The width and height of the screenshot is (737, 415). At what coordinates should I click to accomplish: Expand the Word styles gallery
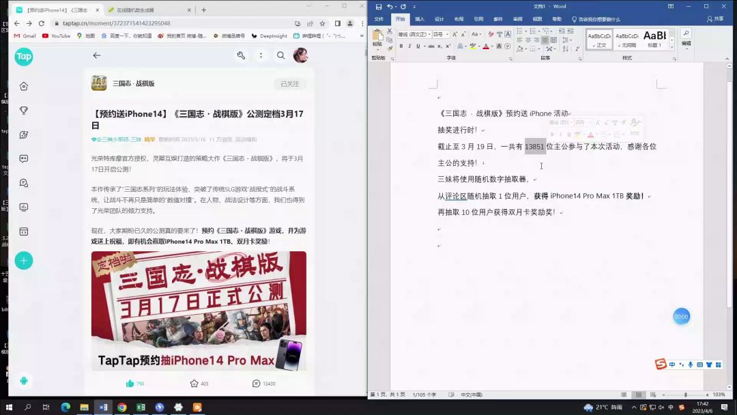tap(672, 48)
